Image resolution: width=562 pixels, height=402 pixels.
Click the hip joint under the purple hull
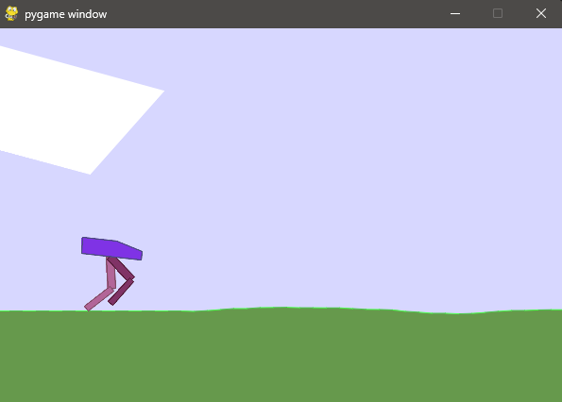click(109, 259)
